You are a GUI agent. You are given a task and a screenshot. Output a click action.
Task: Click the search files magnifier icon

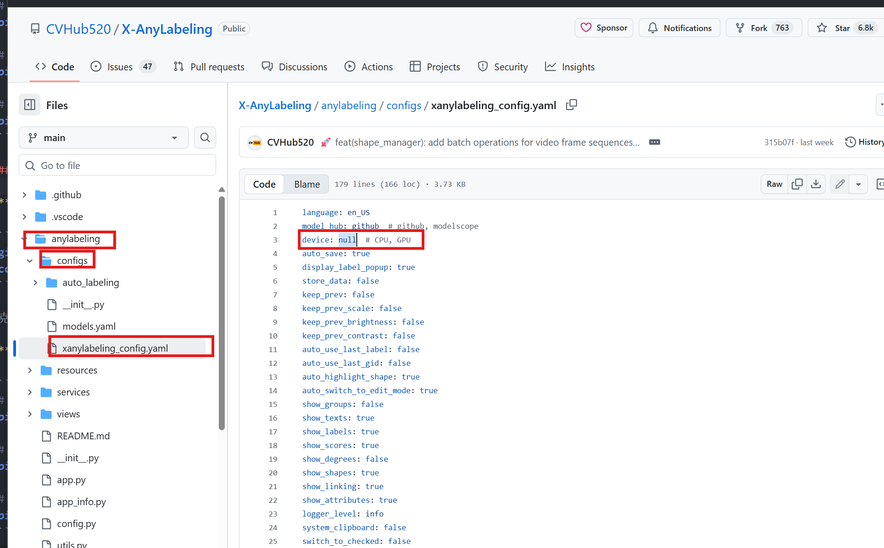[x=205, y=137]
